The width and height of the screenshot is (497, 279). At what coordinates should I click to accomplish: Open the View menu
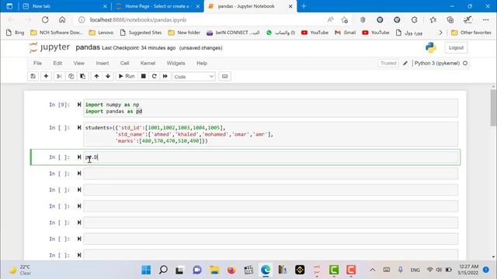click(x=79, y=63)
